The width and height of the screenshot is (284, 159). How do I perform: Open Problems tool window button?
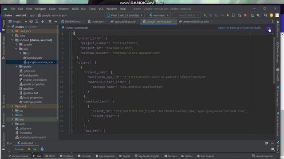[x=67, y=156]
